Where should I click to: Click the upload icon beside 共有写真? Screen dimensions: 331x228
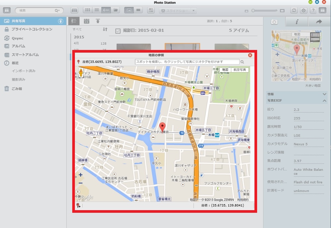pos(61,21)
